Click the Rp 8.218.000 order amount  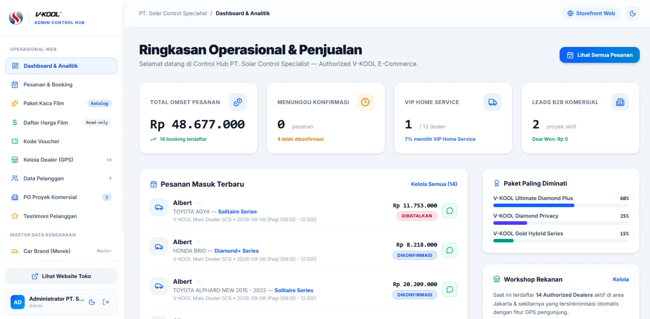point(417,245)
